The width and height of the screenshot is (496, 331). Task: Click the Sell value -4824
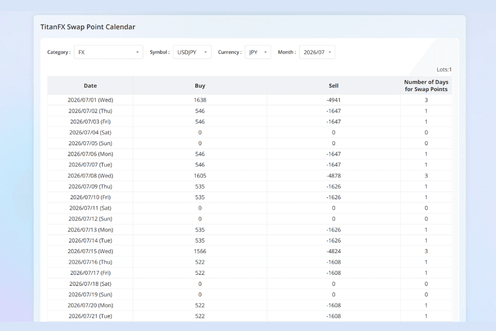point(333,251)
